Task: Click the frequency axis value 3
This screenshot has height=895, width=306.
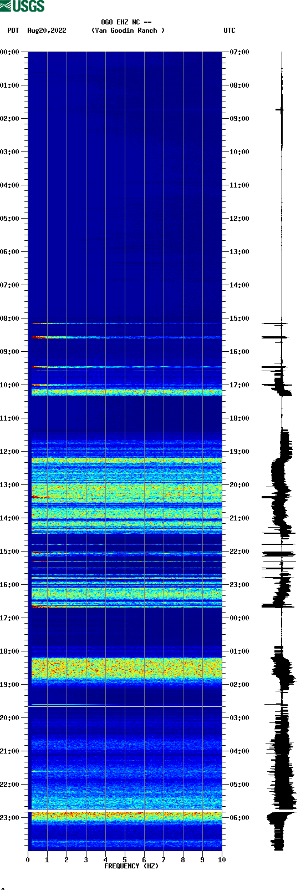Action: [x=86, y=860]
